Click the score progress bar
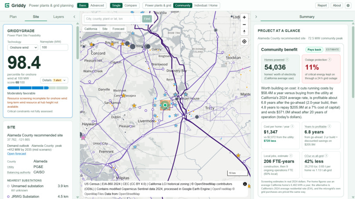Viewport: 355px width, 199px height. click(37, 88)
